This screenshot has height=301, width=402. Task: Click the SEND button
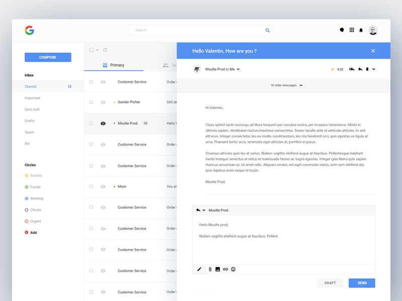click(362, 283)
